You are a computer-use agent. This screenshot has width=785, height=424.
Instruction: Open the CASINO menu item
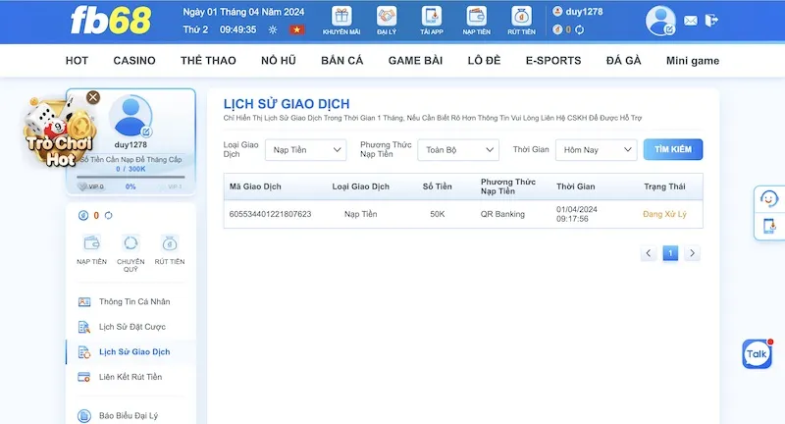(x=134, y=61)
